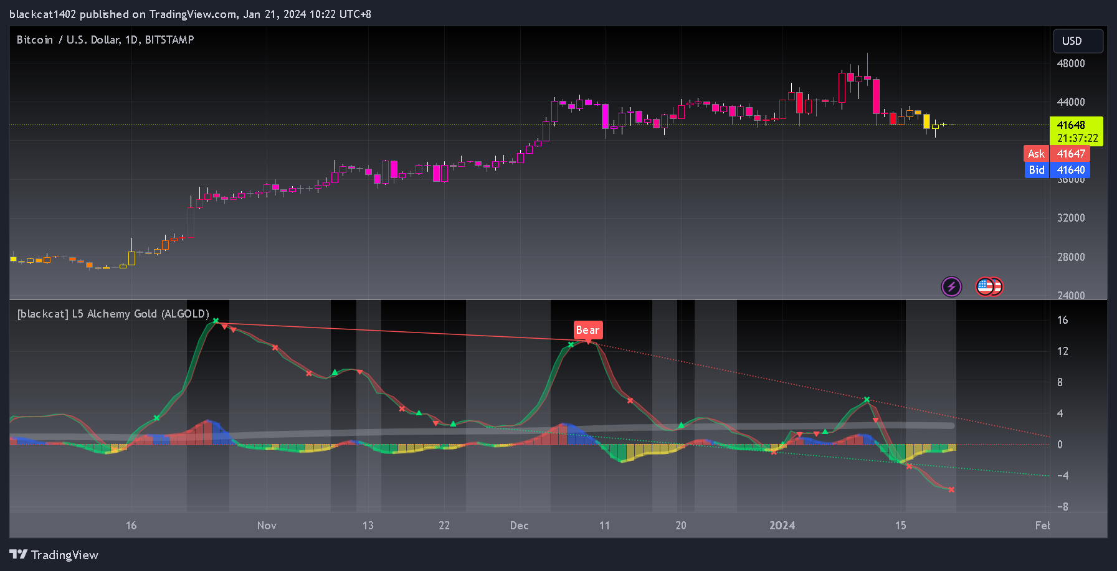The height and width of the screenshot is (571, 1117).
Task: Click the Bitcoin / U.S. Dollar chart title
Action: pyautogui.click(x=105, y=40)
